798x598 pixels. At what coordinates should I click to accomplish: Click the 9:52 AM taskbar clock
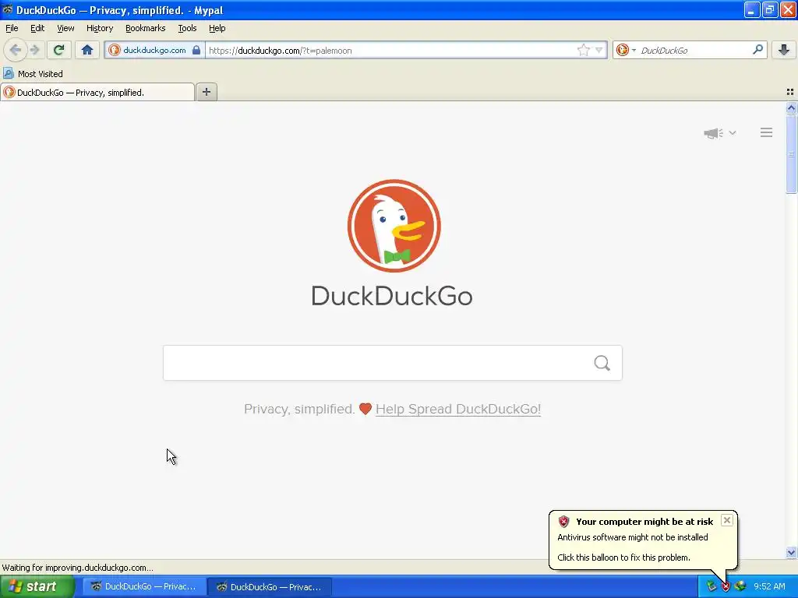point(769,587)
